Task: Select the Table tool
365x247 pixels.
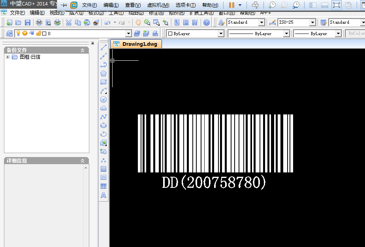Action: [x=103, y=186]
